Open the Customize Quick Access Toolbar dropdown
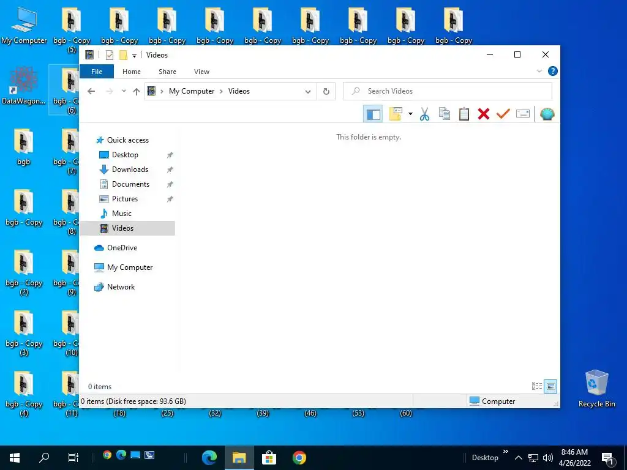 click(x=134, y=56)
